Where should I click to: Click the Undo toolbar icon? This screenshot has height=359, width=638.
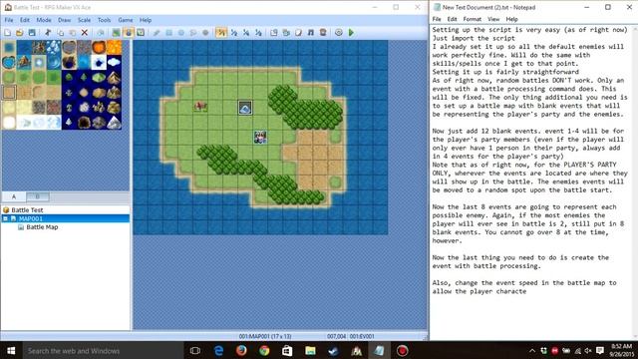pyautogui.click(x=100, y=33)
